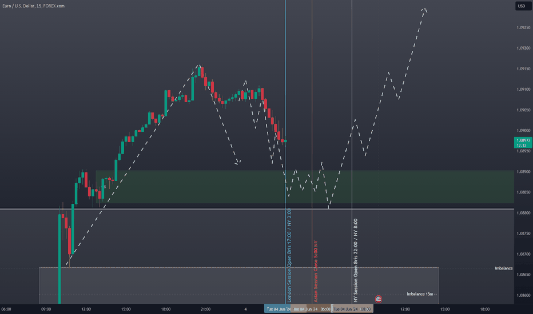Viewport: 533px width, 314px height.
Task: Click the Tue 04 Jun '24 08:00 time tag
Action: click(x=352, y=309)
